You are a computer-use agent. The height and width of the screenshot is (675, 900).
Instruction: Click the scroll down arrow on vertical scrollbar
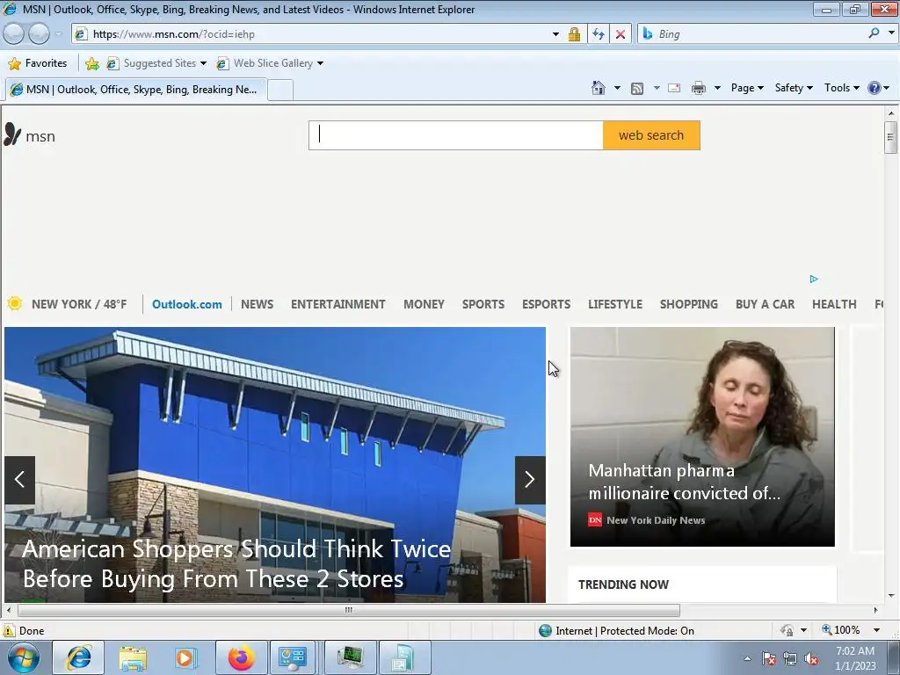click(890, 596)
